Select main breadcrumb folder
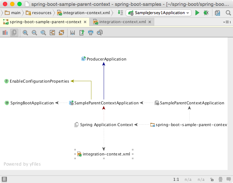 pos(13,13)
